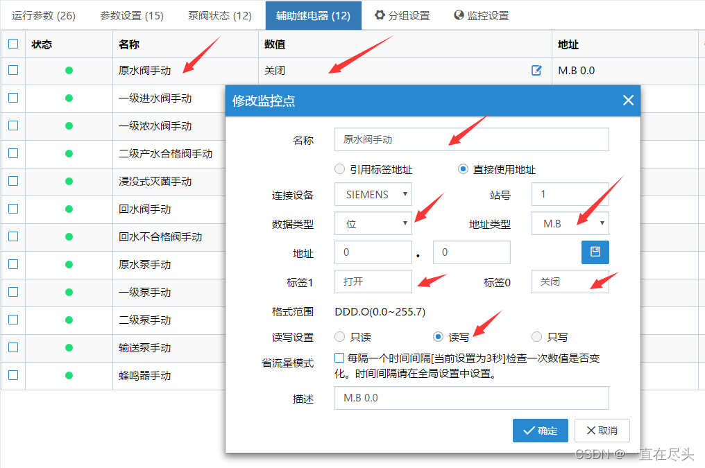Open the 地址类型 M.B dropdown
The image size is (705, 468).
(x=570, y=223)
